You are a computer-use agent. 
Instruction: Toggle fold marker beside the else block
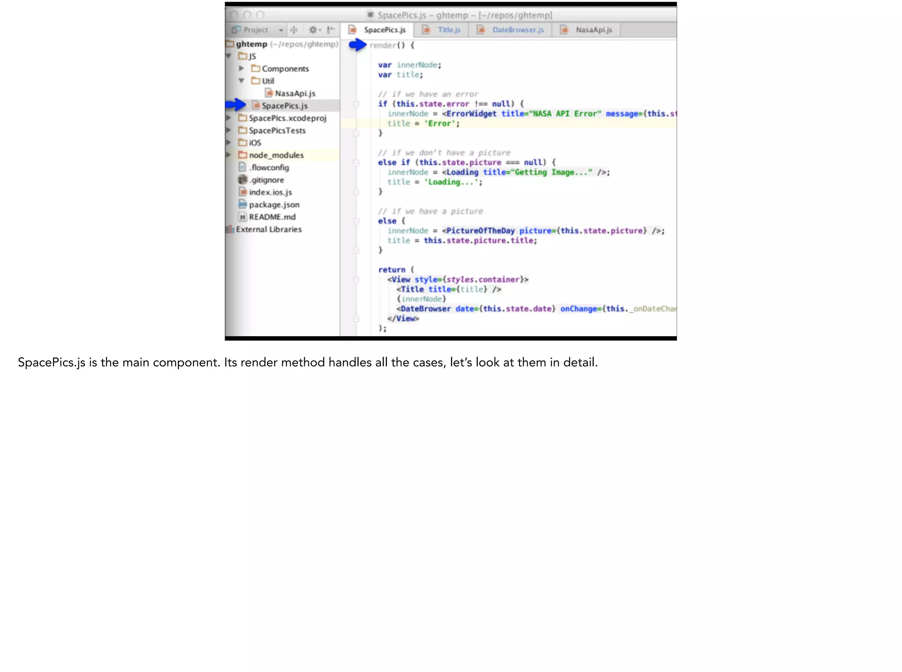(357, 221)
